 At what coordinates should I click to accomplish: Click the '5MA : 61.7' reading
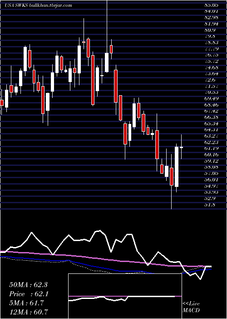click(26, 303)
